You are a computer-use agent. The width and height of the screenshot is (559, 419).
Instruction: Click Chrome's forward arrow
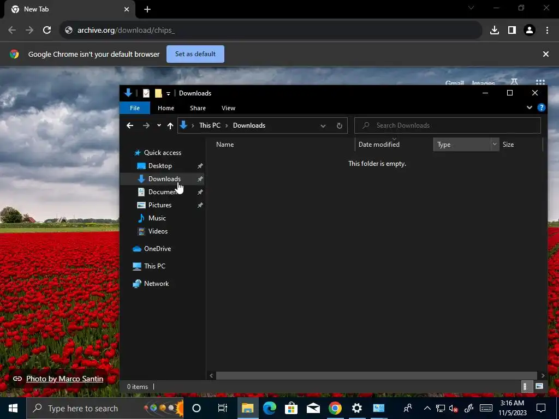[x=29, y=30]
